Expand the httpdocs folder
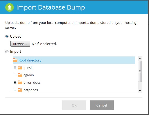149x115 pixels. pyautogui.click(x=15, y=90)
